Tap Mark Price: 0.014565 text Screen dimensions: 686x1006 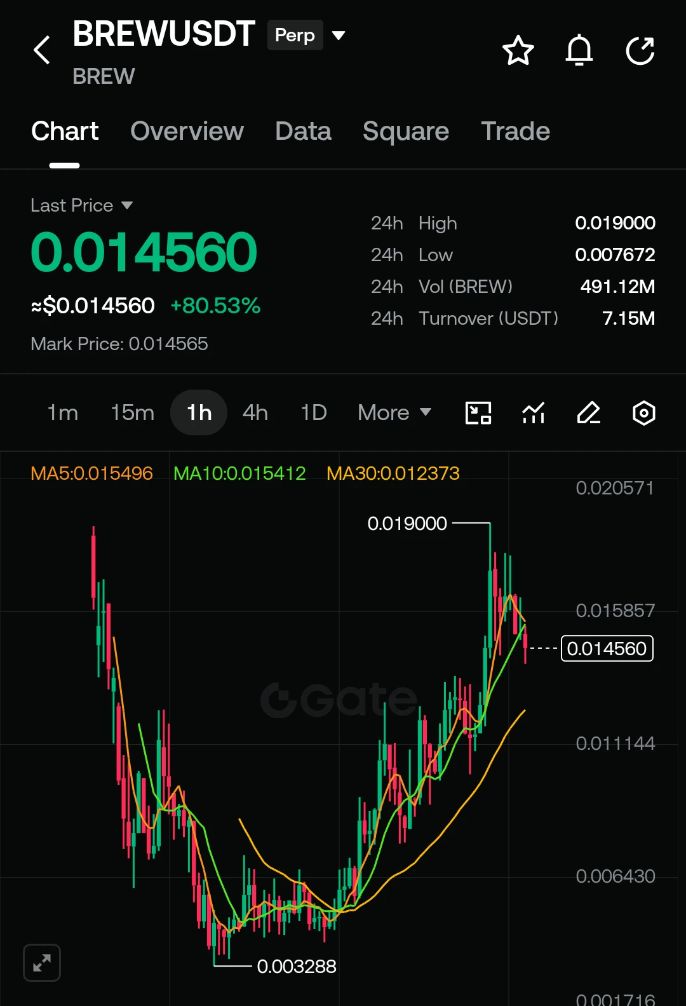point(119,344)
